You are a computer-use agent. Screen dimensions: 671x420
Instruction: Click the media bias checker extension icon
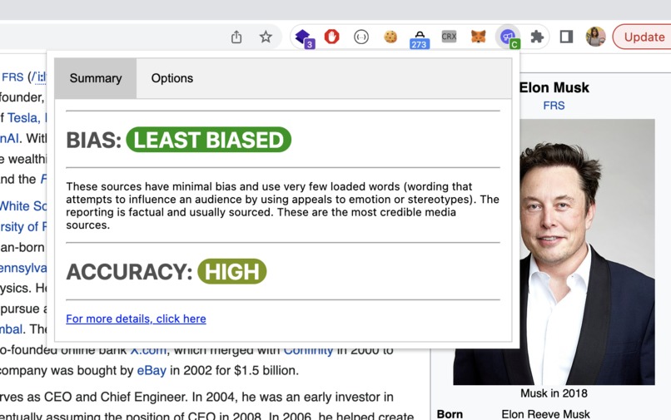coord(508,37)
